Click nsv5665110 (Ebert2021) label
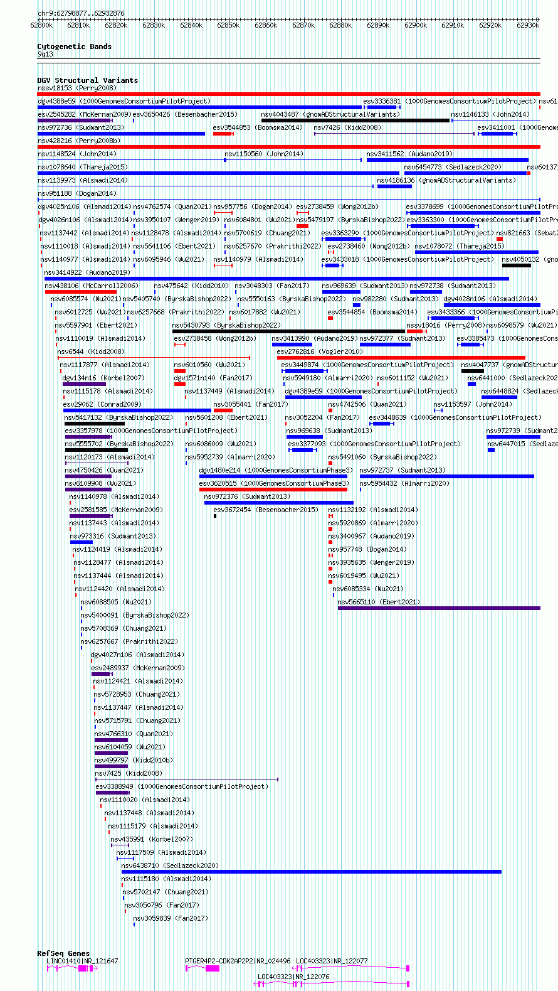The image size is (558, 991). [379, 603]
